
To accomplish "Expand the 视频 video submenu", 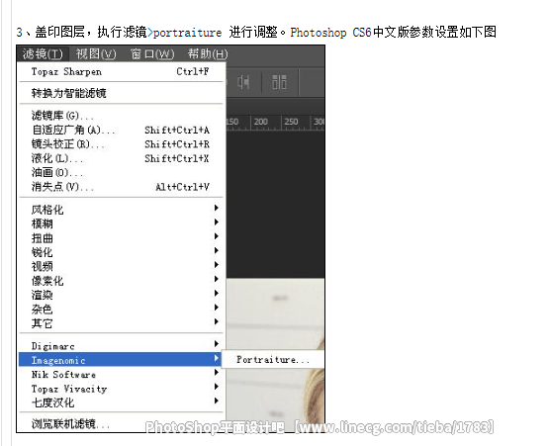I will click(x=121, y=266).
